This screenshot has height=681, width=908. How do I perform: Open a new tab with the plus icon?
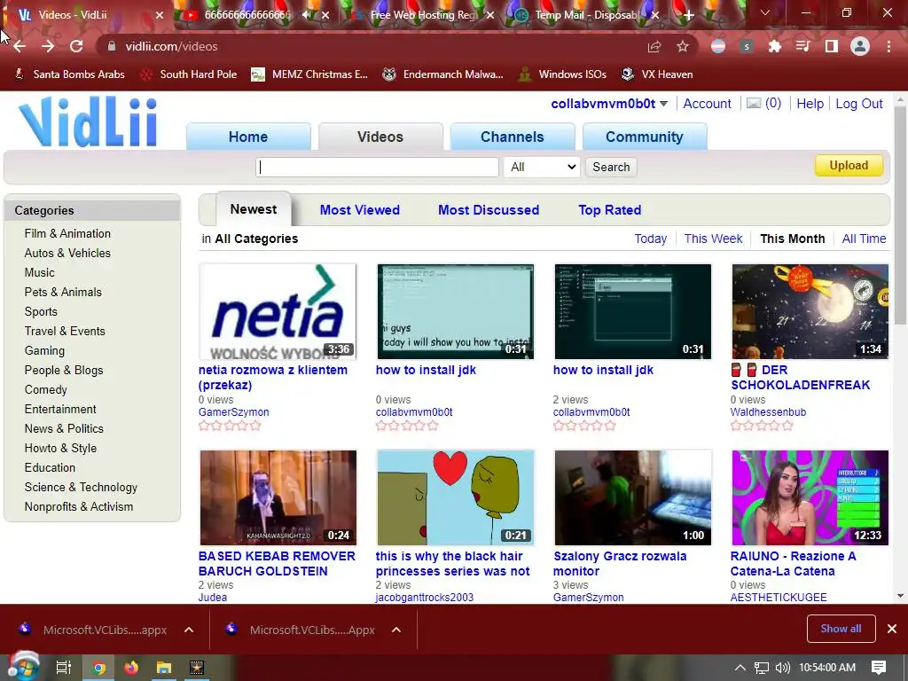[x=688, y=15]
